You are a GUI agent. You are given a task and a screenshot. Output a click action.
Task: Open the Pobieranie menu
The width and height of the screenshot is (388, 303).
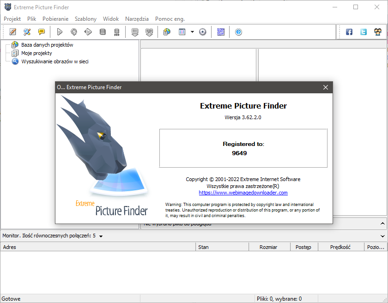[55, 19]
